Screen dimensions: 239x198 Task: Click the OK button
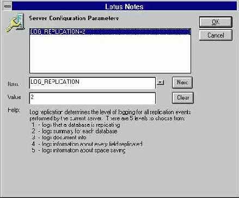(216, 22)
